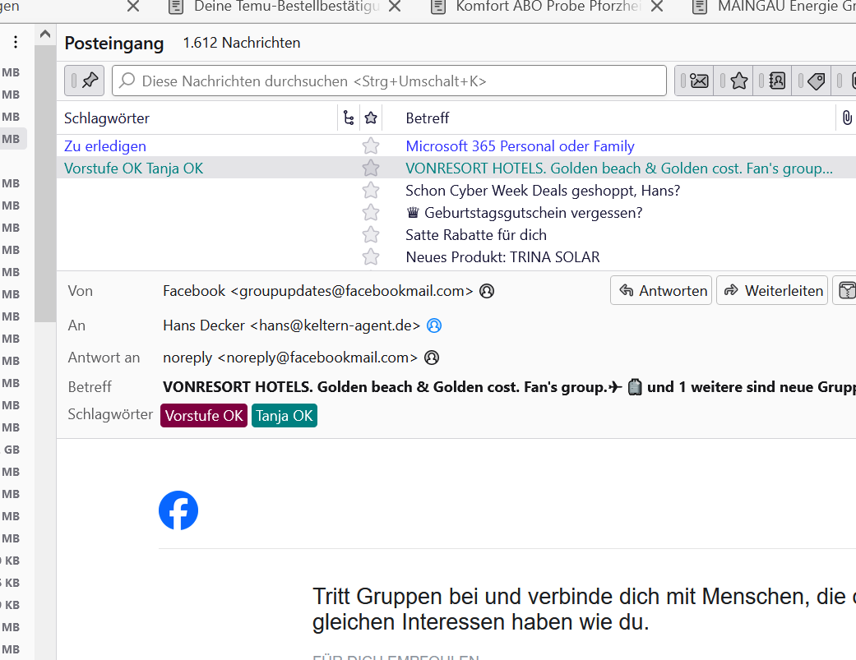Click the contact icon beside the Facebook sender
This screenshot has width=856, height=660.
[487, 291]
